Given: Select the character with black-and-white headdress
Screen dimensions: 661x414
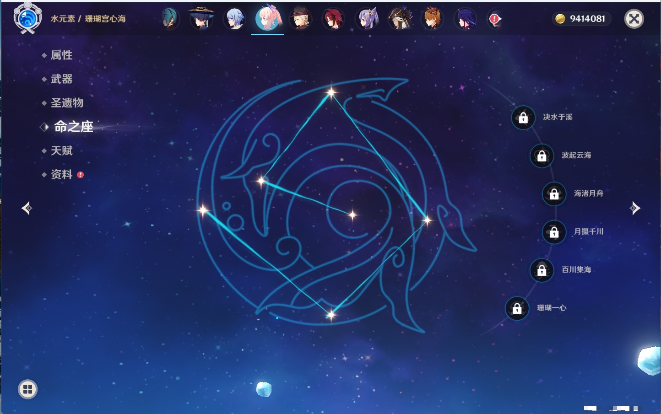Looking at the screenshot, I should click(x=400, y=19).
